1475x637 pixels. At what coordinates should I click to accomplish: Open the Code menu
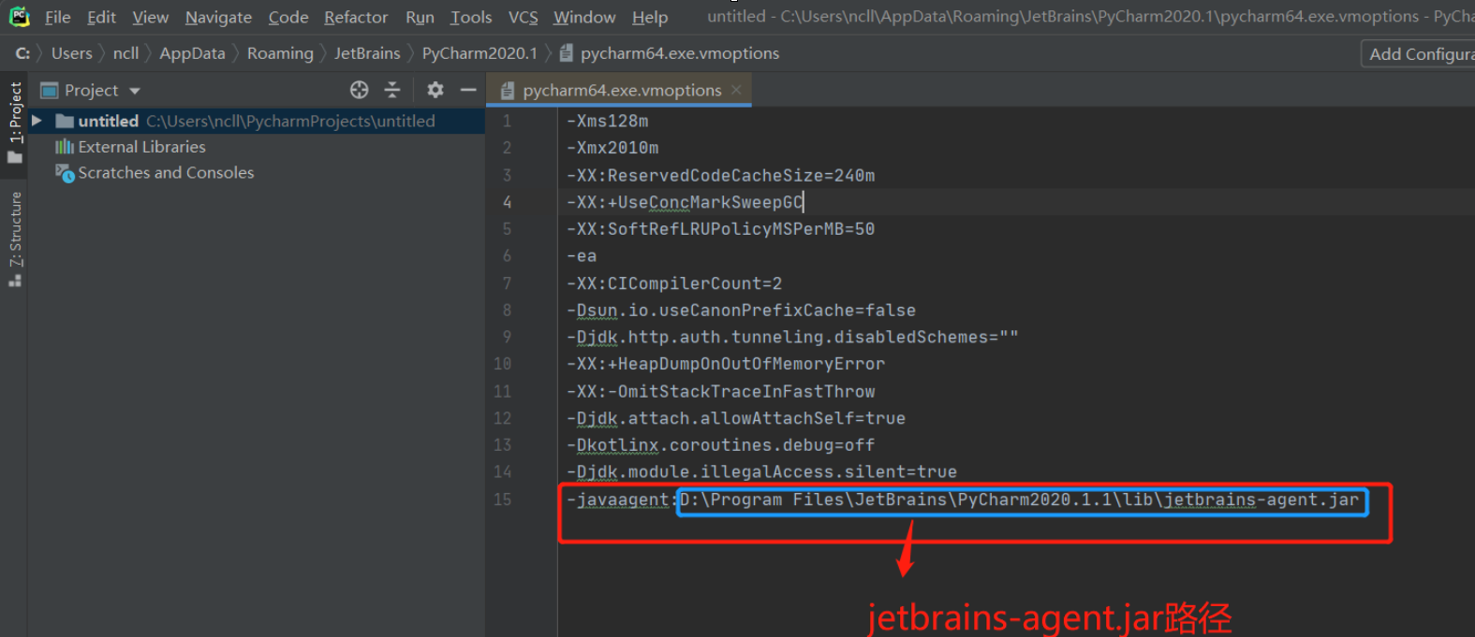(288, 17)
